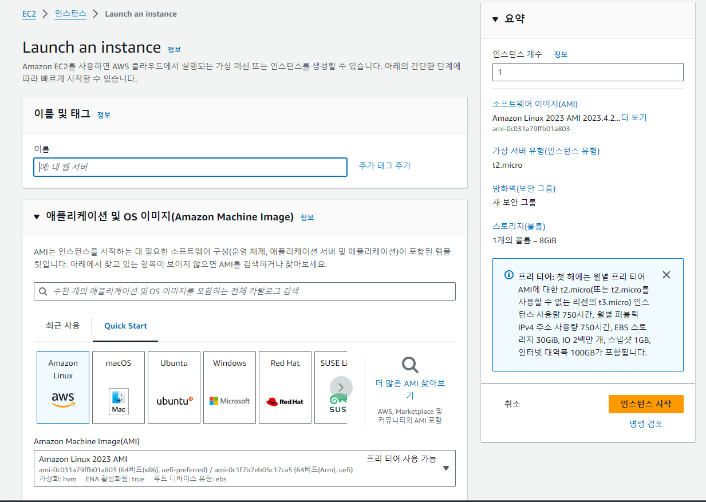The height and width of the screenshot is (502, 706).
Task: Open 정보 link beside 이름 및 태그
Action: [x=104, y=114]
